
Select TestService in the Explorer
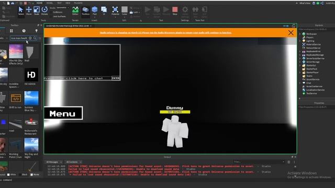311,93
